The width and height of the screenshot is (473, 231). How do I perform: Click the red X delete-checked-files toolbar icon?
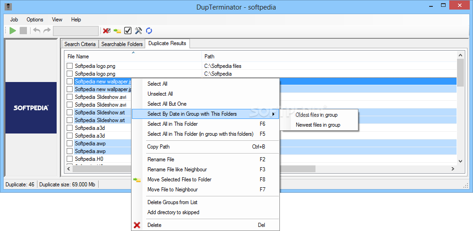tap(106, 31)
